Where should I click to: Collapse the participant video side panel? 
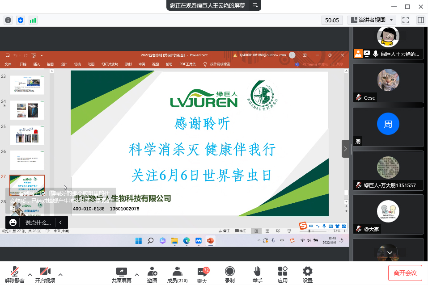[x=345, y=149]
